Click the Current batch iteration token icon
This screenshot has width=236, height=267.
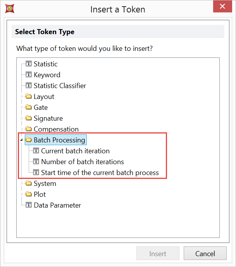click(36, 151)
